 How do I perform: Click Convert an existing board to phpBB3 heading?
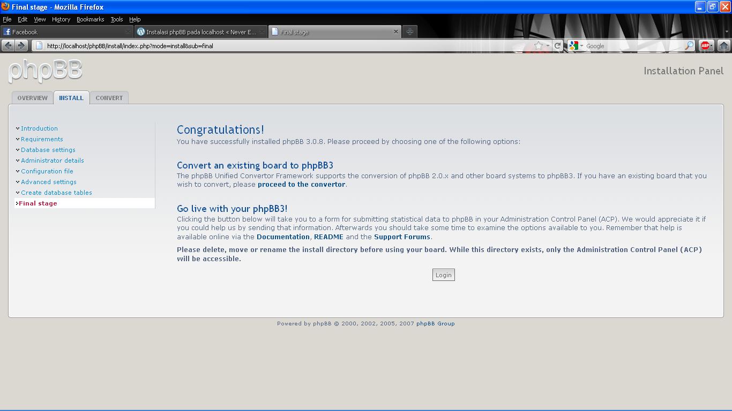[x=255, y=165]
